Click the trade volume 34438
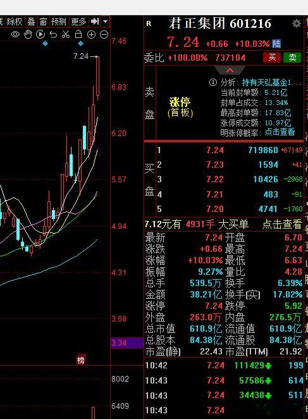The image size is (308, 419). [251, 395]
